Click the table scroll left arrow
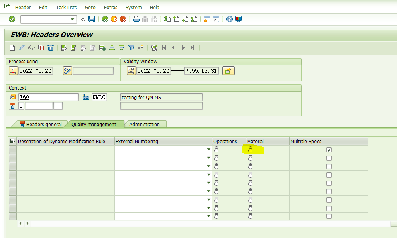 coord(20,224)
